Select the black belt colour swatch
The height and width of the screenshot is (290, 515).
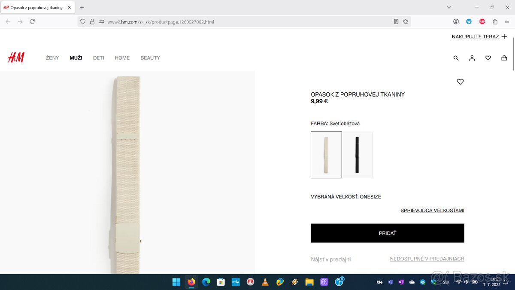357,155
